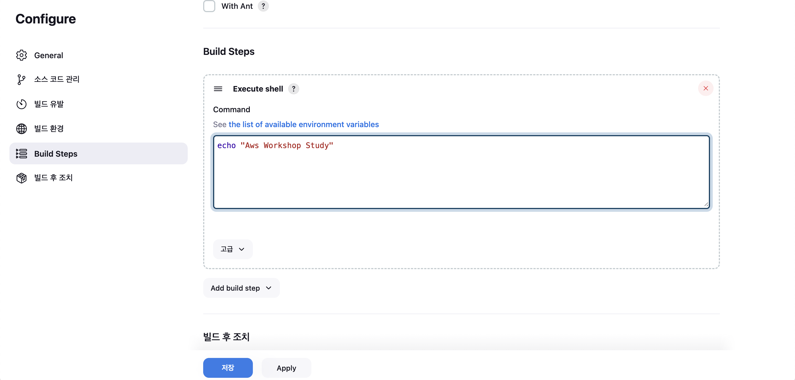Focus the shell Command text area

pyautogui.click(x=461, y=172)
